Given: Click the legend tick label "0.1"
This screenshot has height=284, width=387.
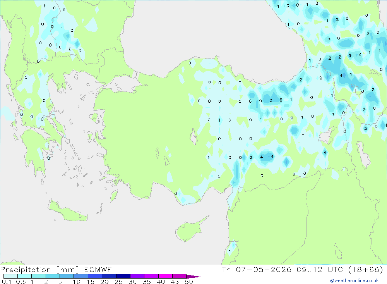Looking at the screenshot, I should pyautogui.click(x=7, y=282).
